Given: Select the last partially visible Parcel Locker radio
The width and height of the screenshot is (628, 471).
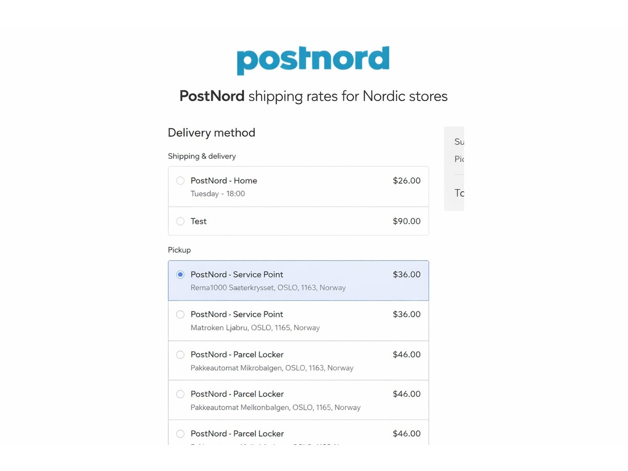Looking at the screenshot, I should point(181,434).
